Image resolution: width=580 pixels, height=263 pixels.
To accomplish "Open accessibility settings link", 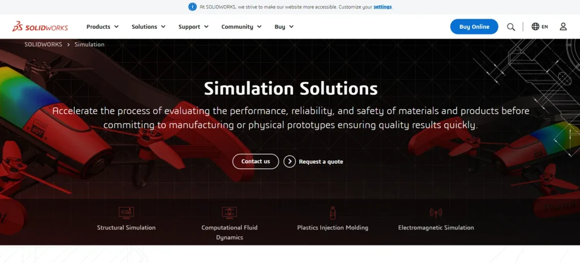I will click(382, 7).
